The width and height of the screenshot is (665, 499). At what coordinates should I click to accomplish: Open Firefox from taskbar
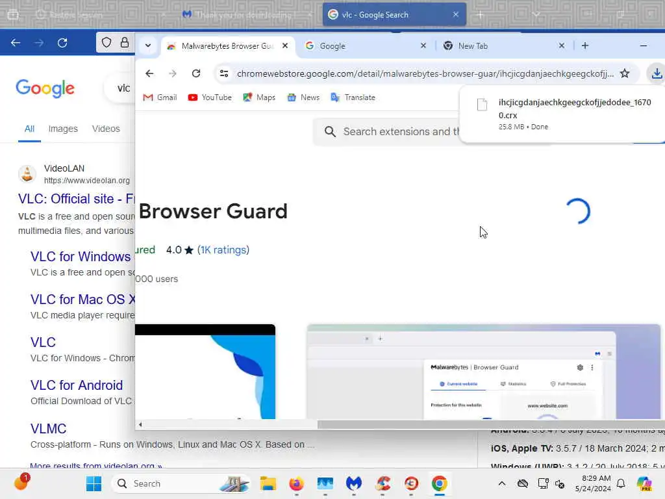tap(296, 483)
